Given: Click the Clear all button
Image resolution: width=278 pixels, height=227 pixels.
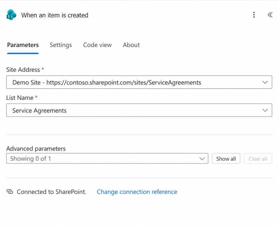Looking at the screenshot, I should (x=258, y=159).
